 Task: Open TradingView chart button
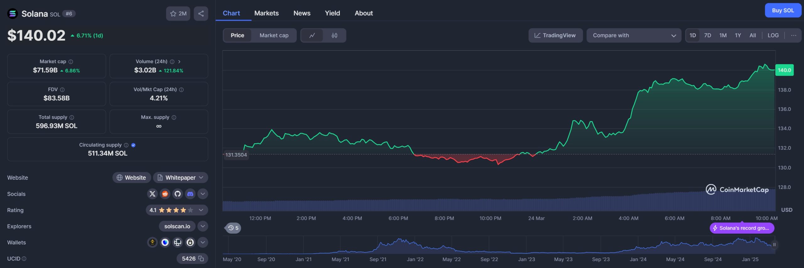click(x=555, y=36)
